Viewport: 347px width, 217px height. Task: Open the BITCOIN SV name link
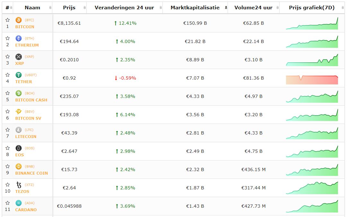pos(28,118)
